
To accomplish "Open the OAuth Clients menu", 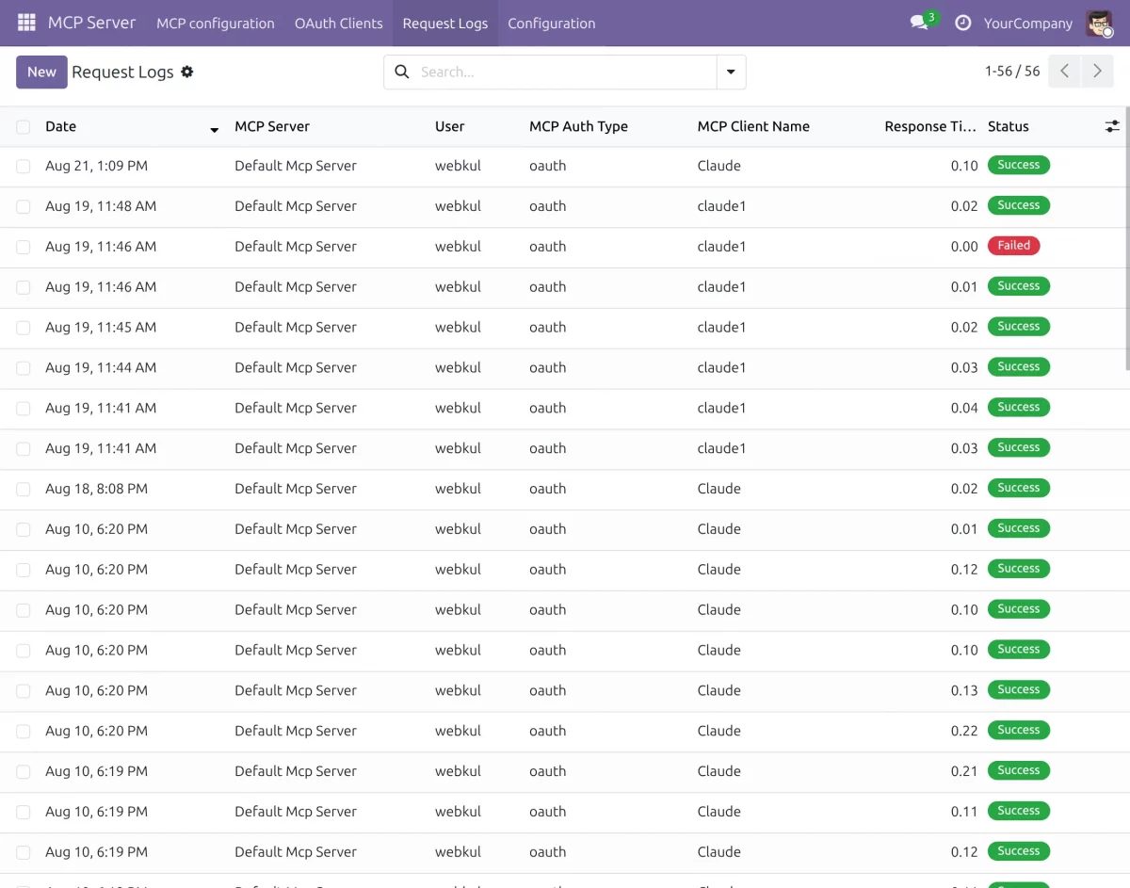I will [339, 23].
